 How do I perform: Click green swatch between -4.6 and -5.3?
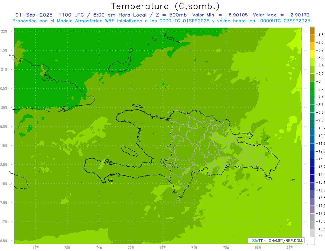pos(312,70)
